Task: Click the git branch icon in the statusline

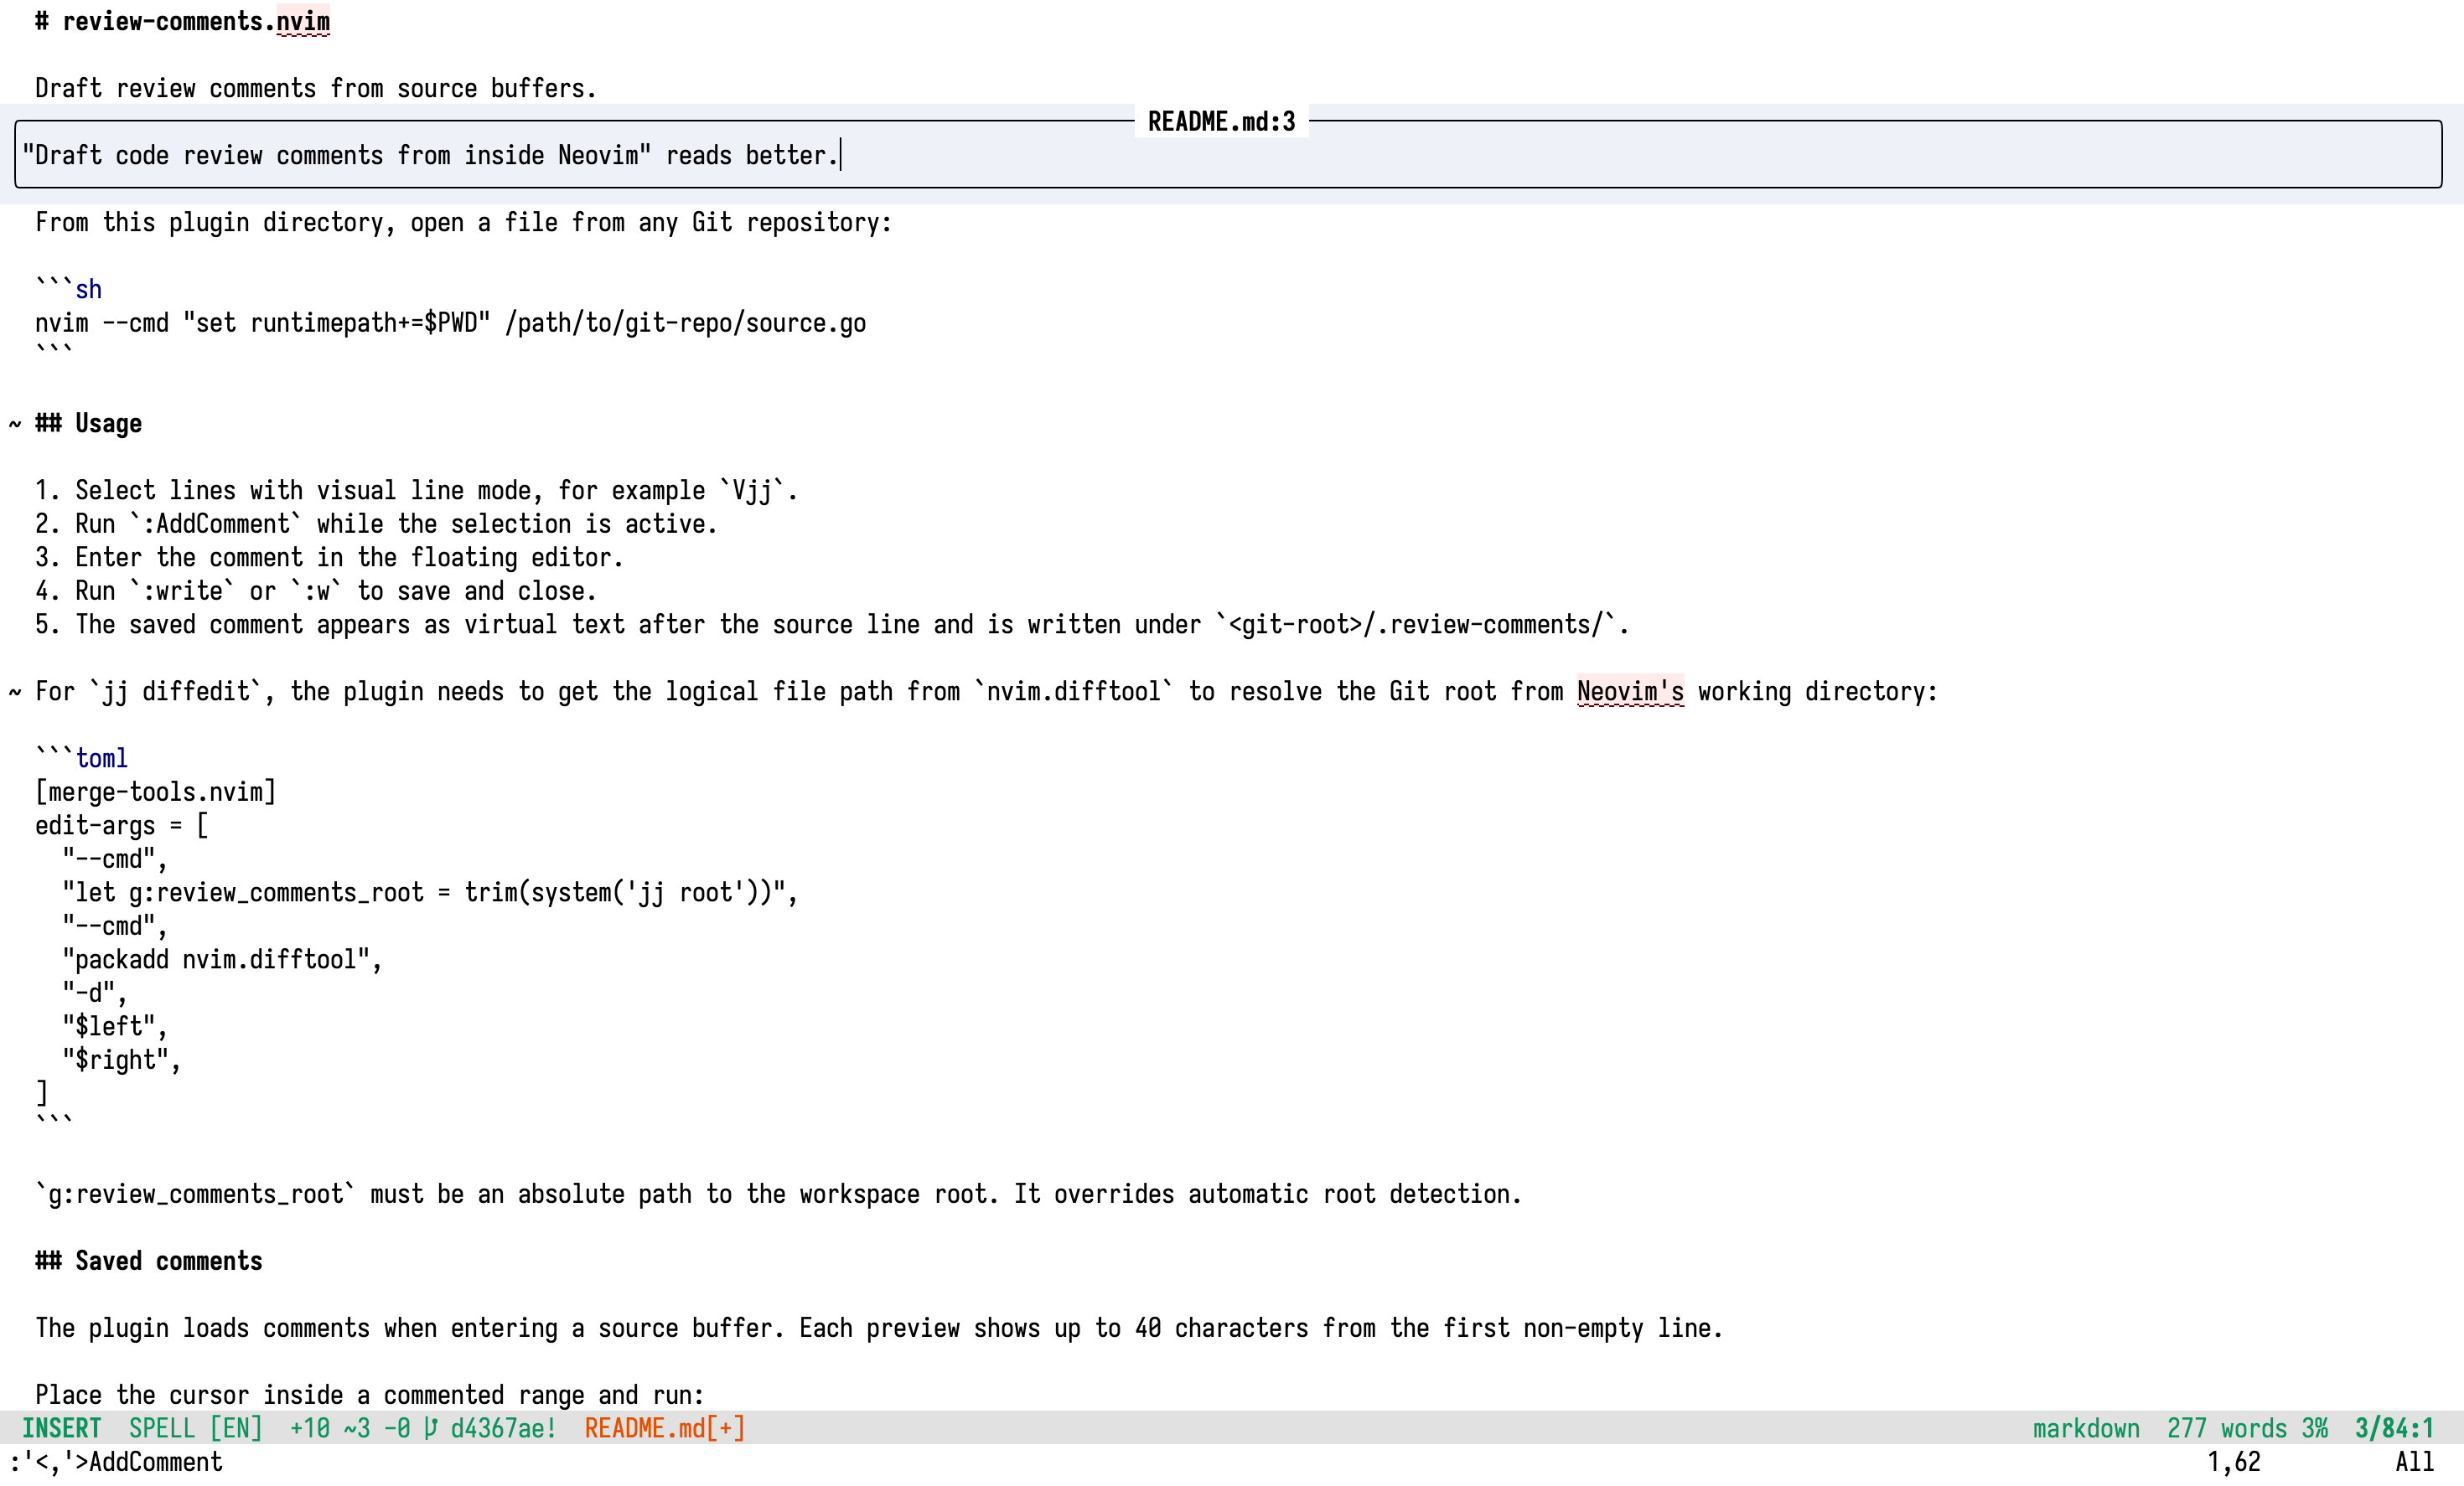Action: pyautogui.click(x=430, y=1428)
